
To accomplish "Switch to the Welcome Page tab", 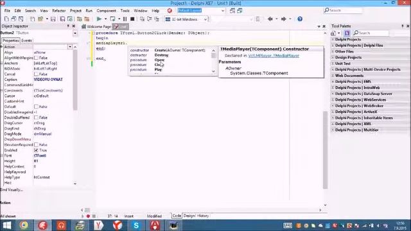I will 96,26.
